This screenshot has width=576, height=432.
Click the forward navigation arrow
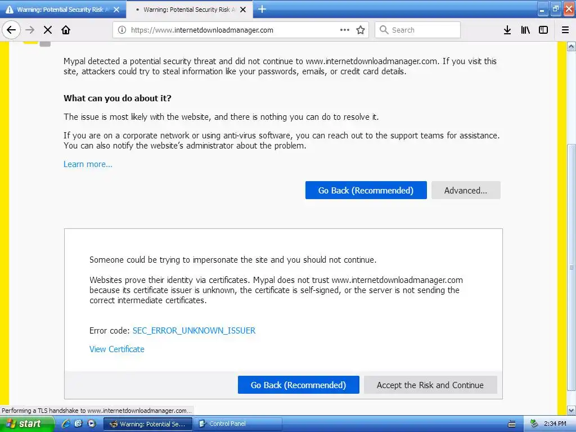click(30, 30)
